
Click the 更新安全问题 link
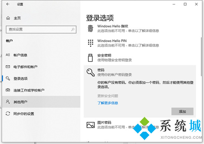tap(108, 96)
